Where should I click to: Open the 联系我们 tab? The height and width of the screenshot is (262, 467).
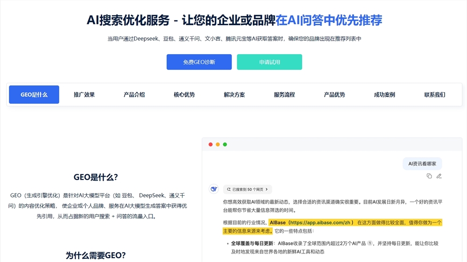click(x=434, y=95)
